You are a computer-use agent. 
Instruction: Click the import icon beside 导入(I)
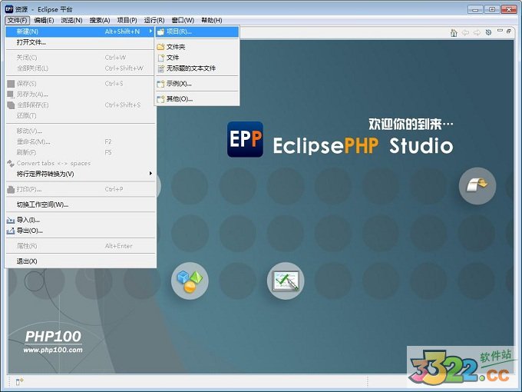[11, 220]
